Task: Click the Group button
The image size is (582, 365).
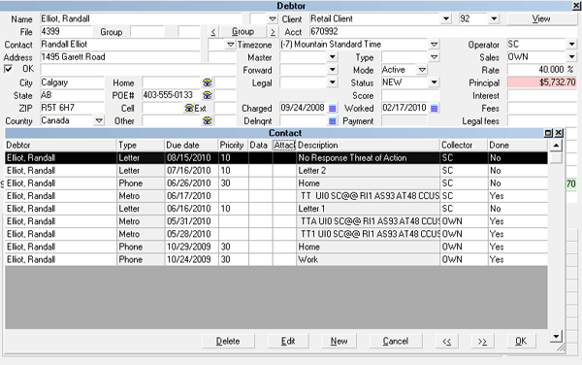Action: [242, 32]
